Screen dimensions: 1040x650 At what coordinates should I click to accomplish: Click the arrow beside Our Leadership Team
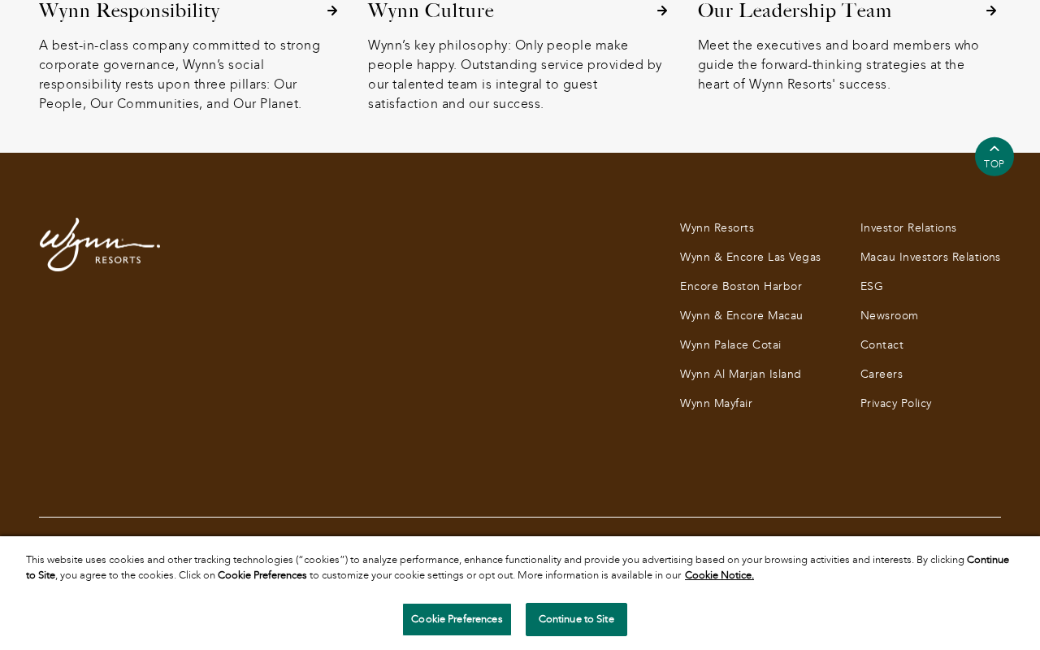(x=991, y=11)
